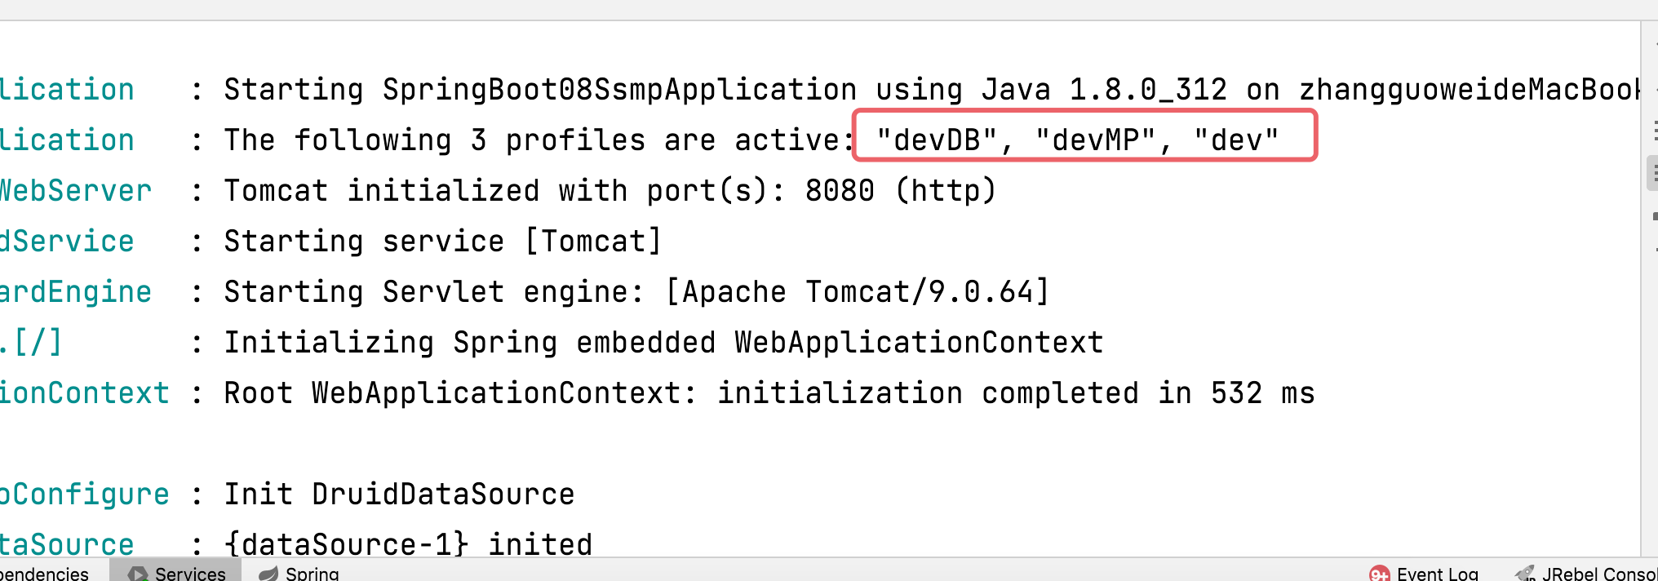Click the Tomcat port 8080 log line
This screenshot has height=581, width=1658.
click(x=610, y=191)
